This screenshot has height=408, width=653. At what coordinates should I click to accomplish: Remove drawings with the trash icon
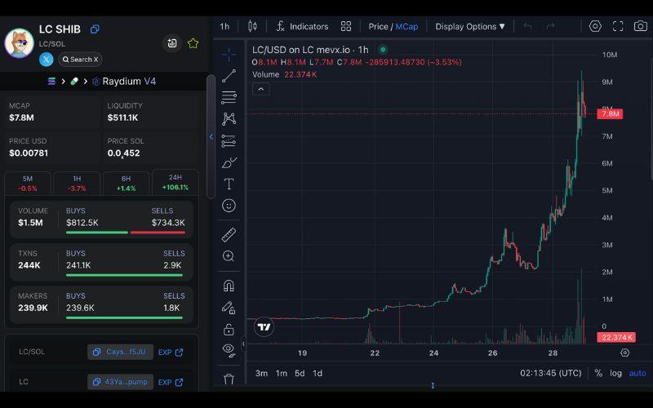coord(229,379)
